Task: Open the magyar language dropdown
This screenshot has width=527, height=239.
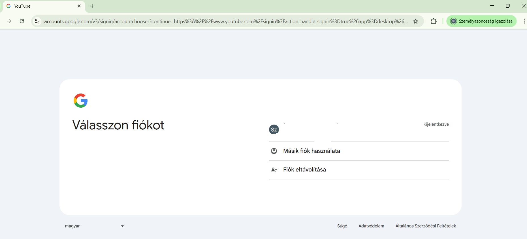Action: pyautogui.click(x=94, y=226)
